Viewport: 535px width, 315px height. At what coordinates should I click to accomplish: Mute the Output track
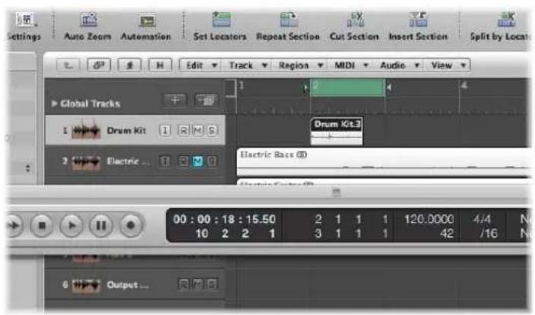coord(198,284)
